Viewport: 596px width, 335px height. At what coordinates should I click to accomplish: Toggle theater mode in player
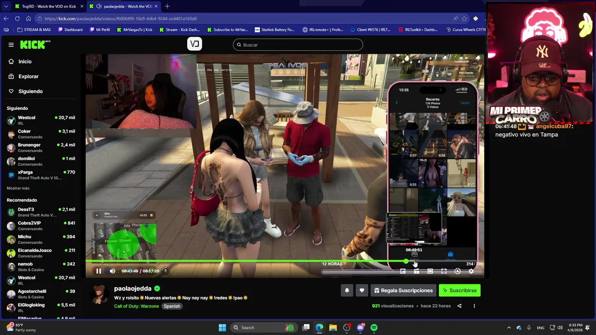pos(430,271)
